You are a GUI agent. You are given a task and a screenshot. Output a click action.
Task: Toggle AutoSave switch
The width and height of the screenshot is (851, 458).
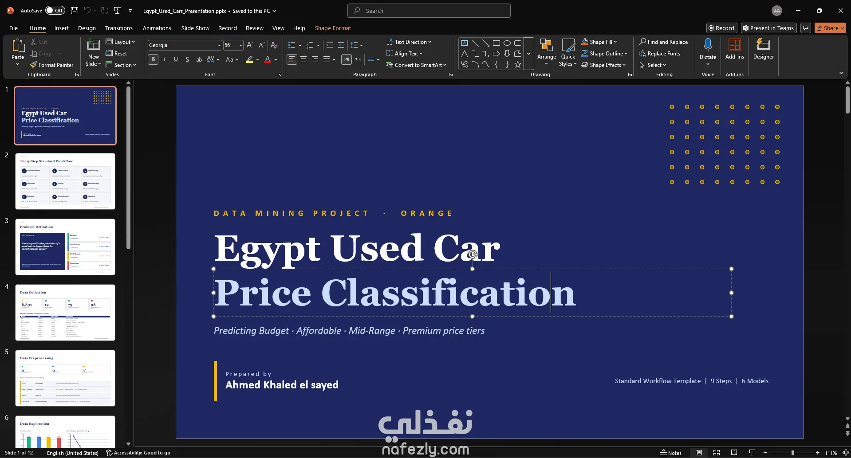[55, 11]
